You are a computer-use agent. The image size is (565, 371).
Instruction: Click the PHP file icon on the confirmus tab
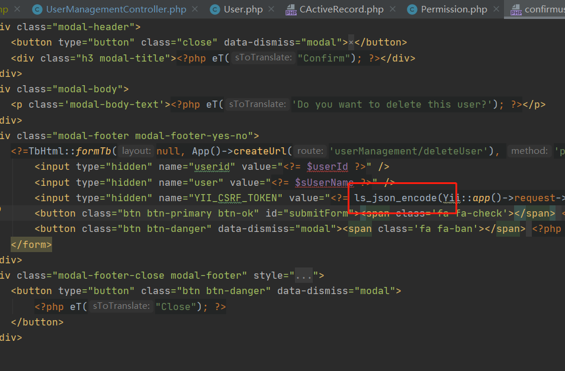coord(515,10)
